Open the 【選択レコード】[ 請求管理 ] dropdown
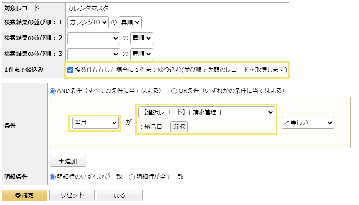The image size is (359, 205). [207, 112]
